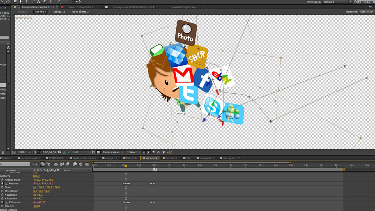Open Composition Mini-Flowchart in timeline

[x=35, y=164]
